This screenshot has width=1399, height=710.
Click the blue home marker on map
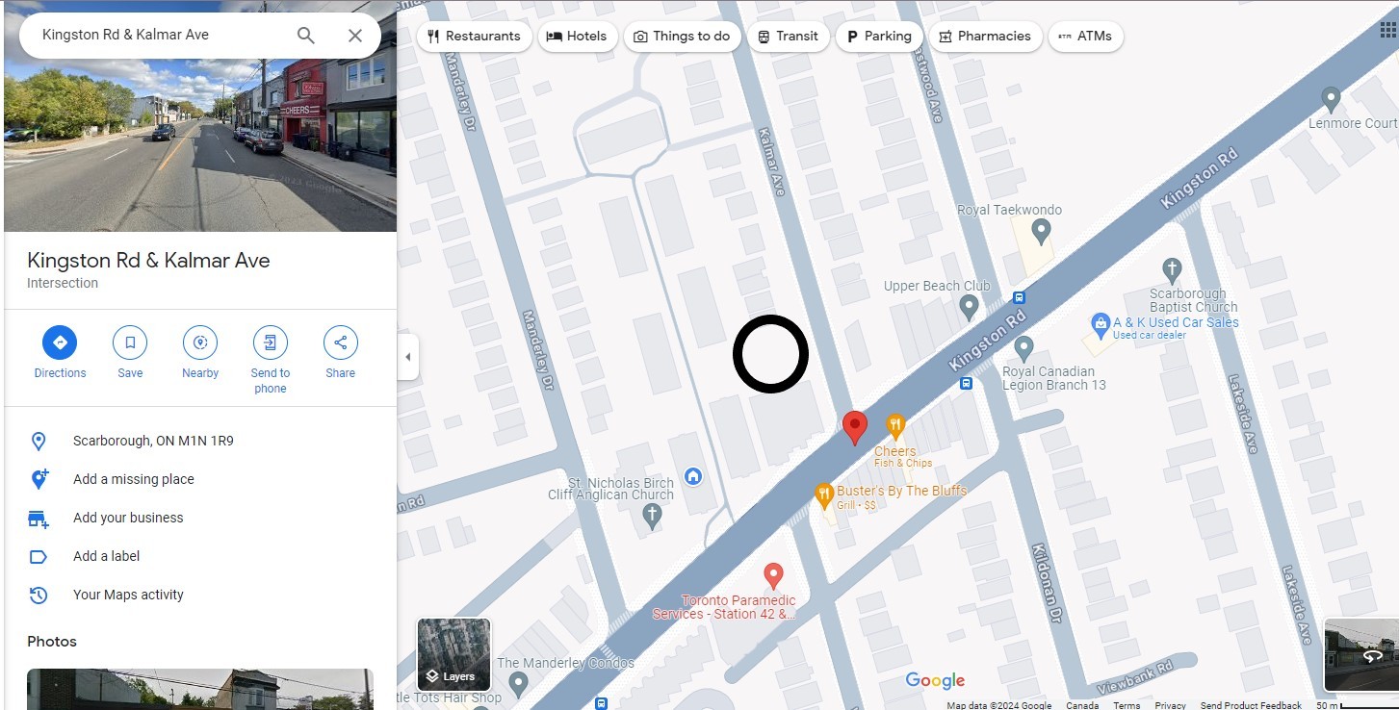[x=692, y=476]
